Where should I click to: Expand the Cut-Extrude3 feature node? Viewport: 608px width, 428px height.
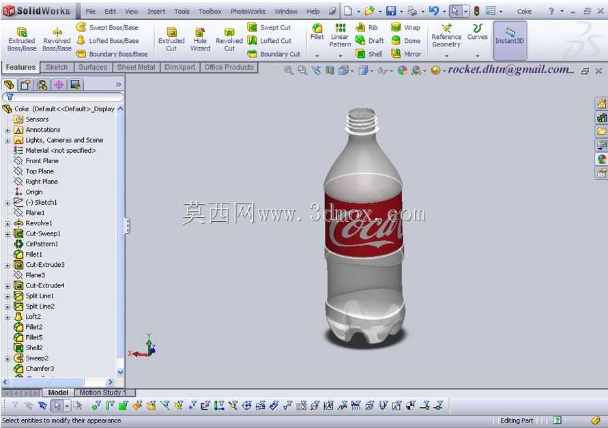[x=8, y=265]
